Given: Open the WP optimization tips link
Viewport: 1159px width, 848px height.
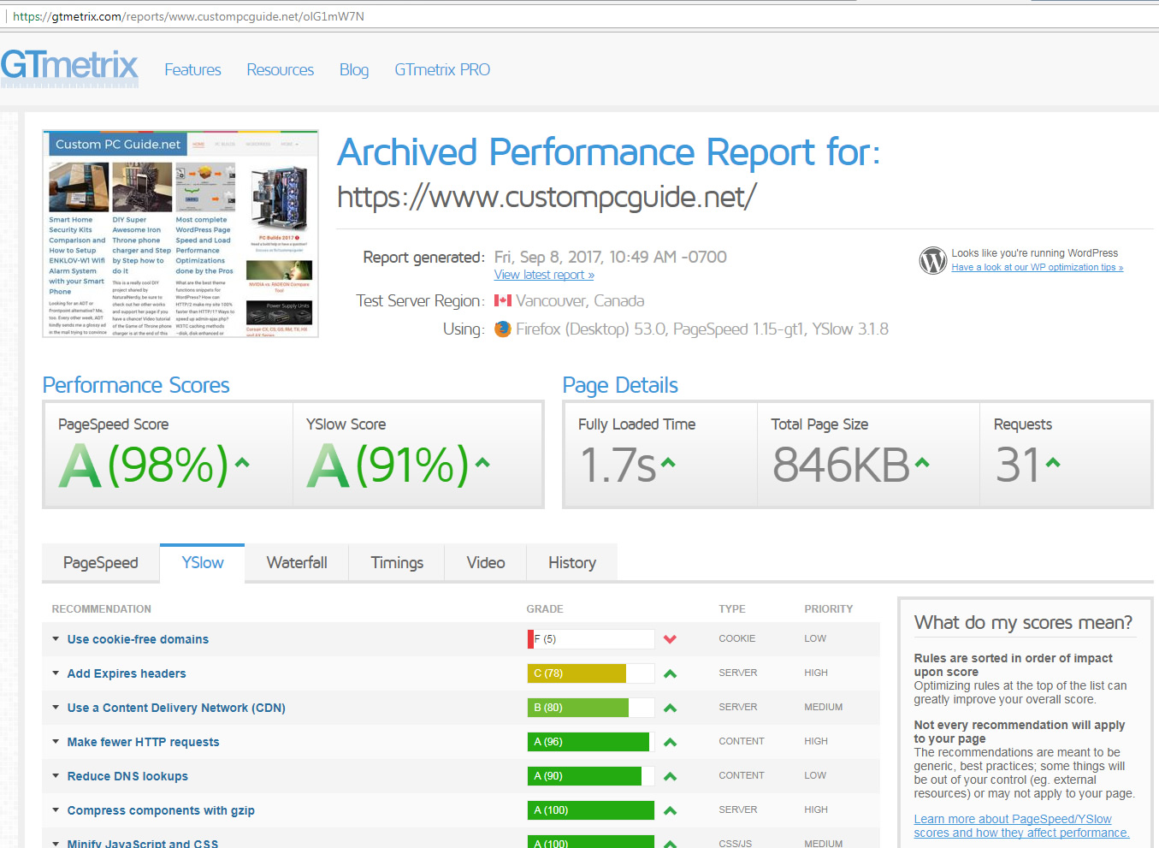Looking at the screenshot, I should [1037, 267].
